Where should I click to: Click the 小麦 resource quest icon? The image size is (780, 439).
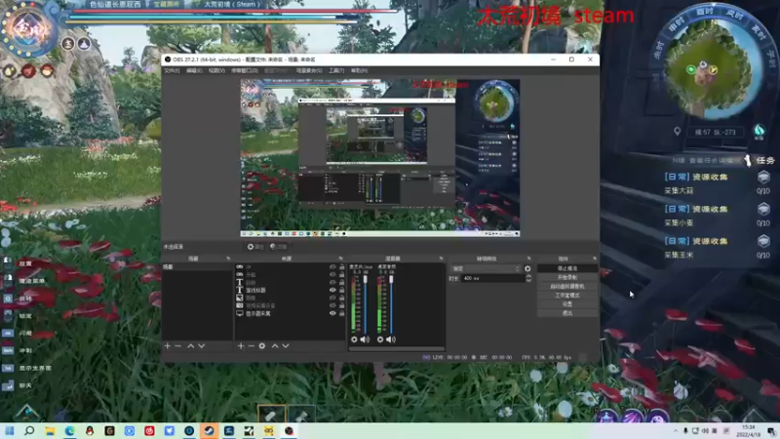[763, 209]
